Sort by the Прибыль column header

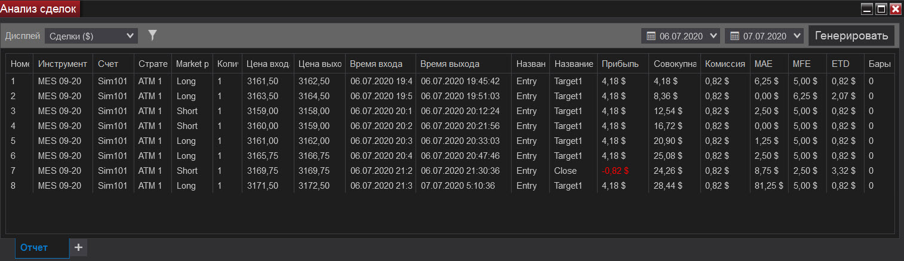click(x=620, y=64)
